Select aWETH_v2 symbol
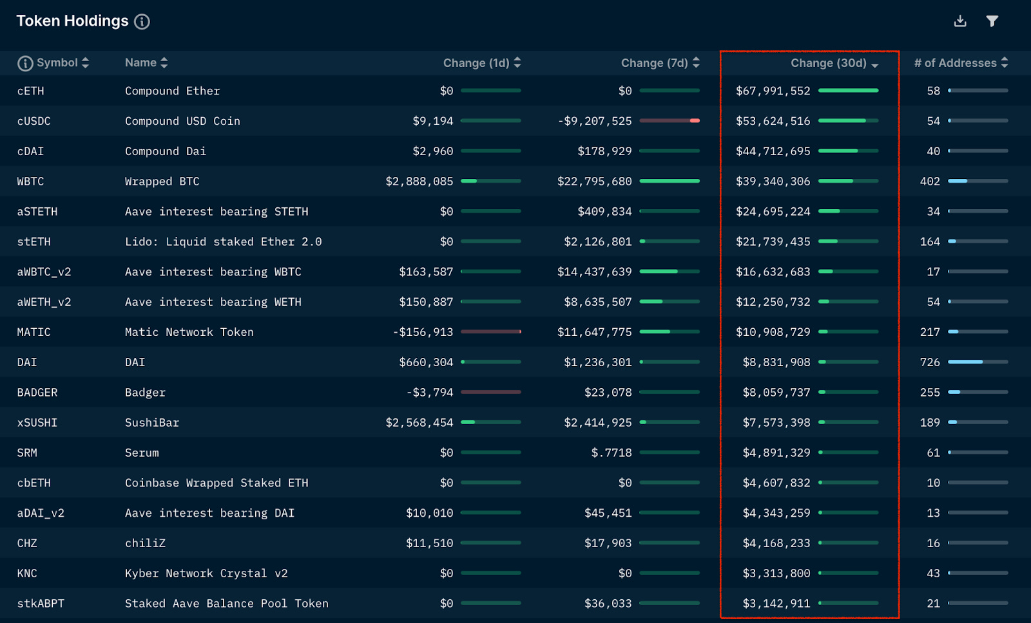The image size is (1031, 623). [x=44, y=302]
